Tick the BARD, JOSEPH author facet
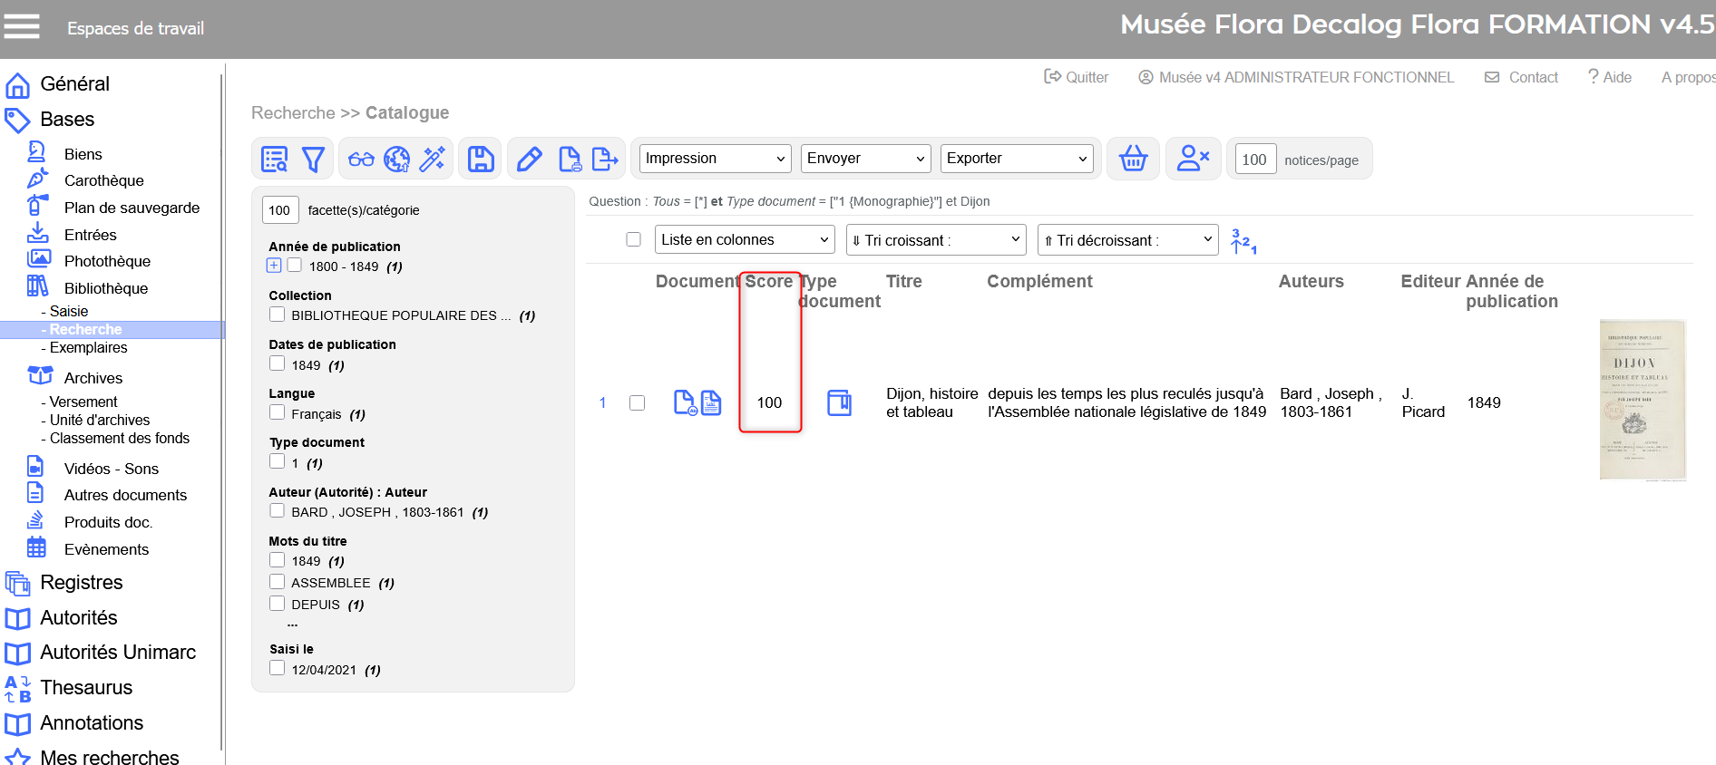The width and height of the screenshot is (1716, 765). 278,511
